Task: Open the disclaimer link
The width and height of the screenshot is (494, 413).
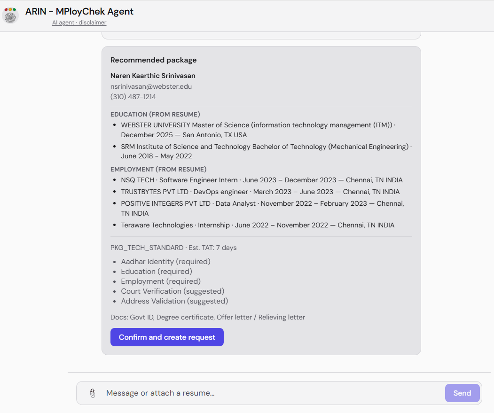Action: tap(93, 22)
